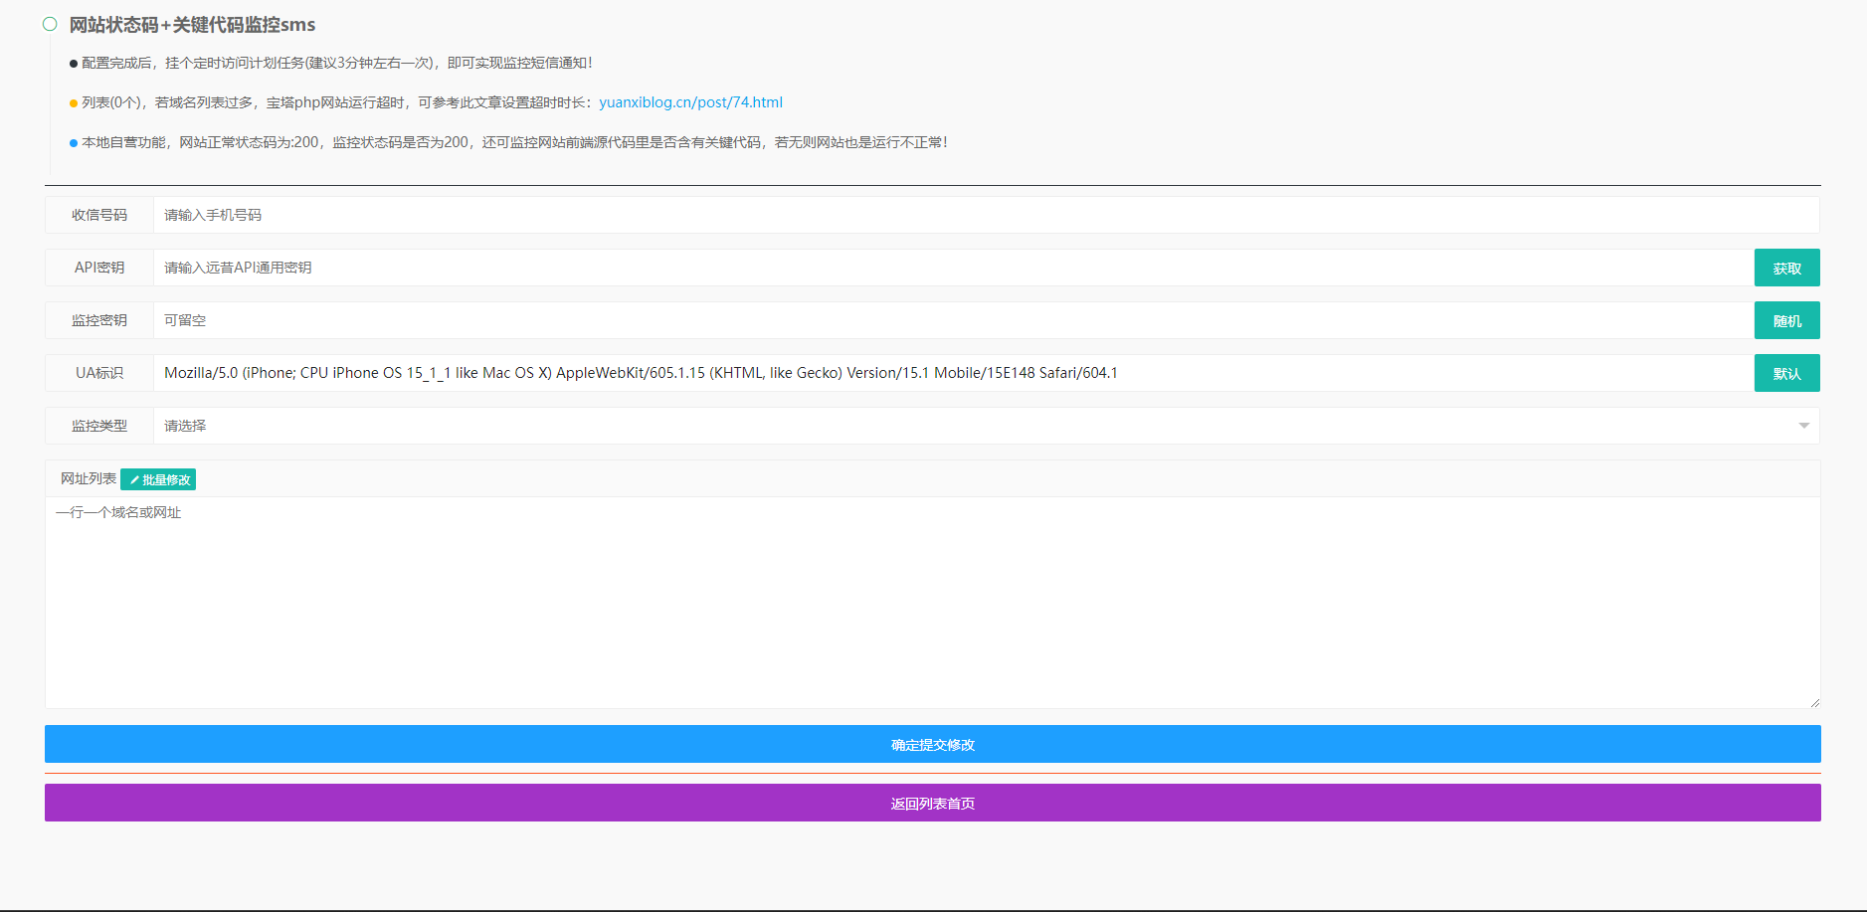Select the 监控密钥 input box

952,320
